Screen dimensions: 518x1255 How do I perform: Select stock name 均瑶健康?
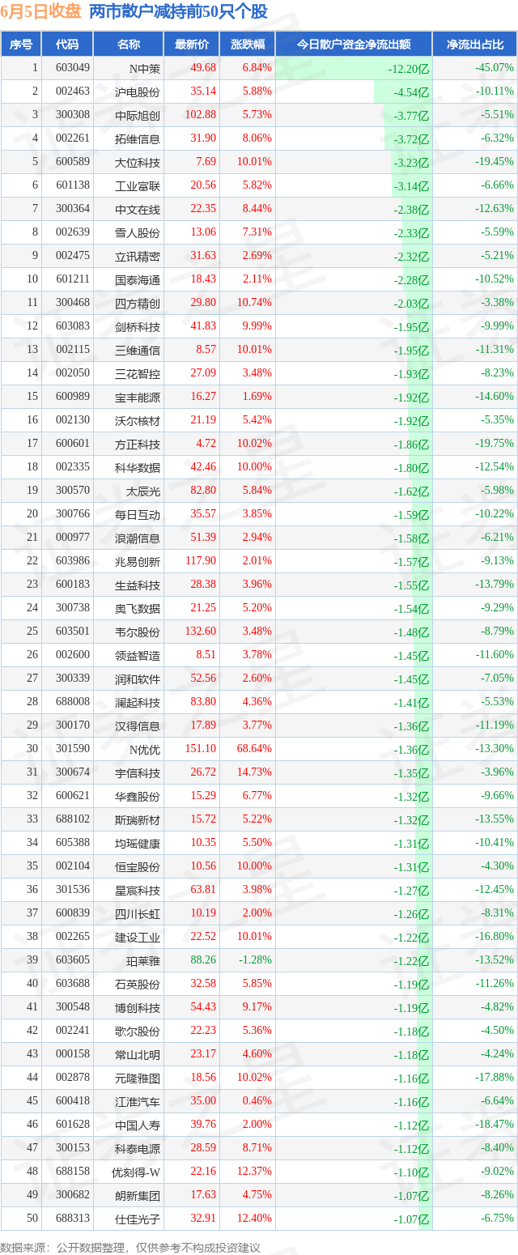point(138,843)
